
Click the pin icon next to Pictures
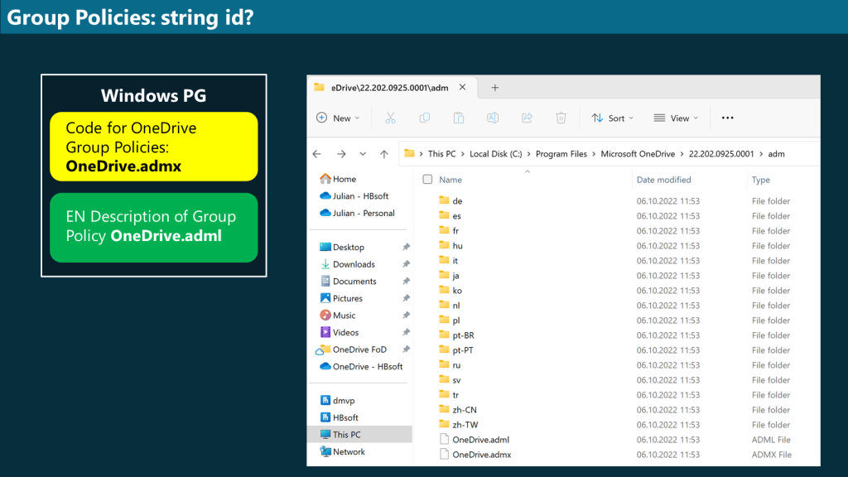click(405, 297)
